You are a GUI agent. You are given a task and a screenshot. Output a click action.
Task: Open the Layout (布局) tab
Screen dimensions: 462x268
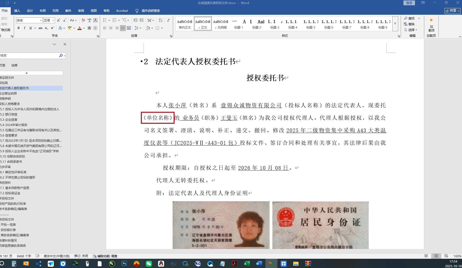pyautogui.click(x=43, y=11)
